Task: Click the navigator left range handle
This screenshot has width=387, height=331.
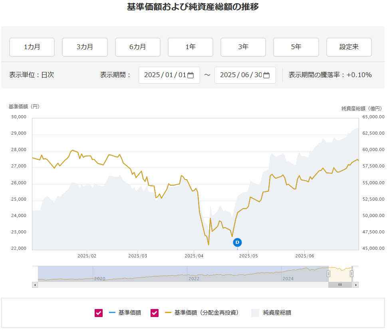Action: 328,274
